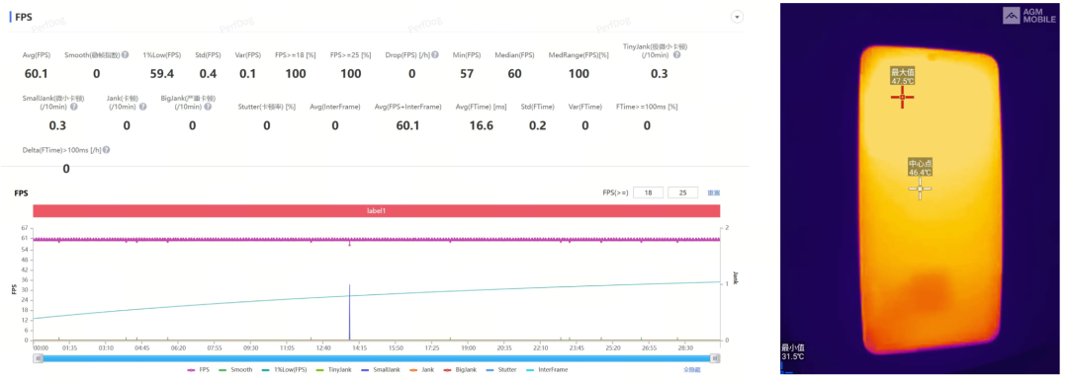Click the FPS threshold field showing 25
The height and width of the screenshot is (381, 1068).
pyautogui.click(x=683, y=192)
